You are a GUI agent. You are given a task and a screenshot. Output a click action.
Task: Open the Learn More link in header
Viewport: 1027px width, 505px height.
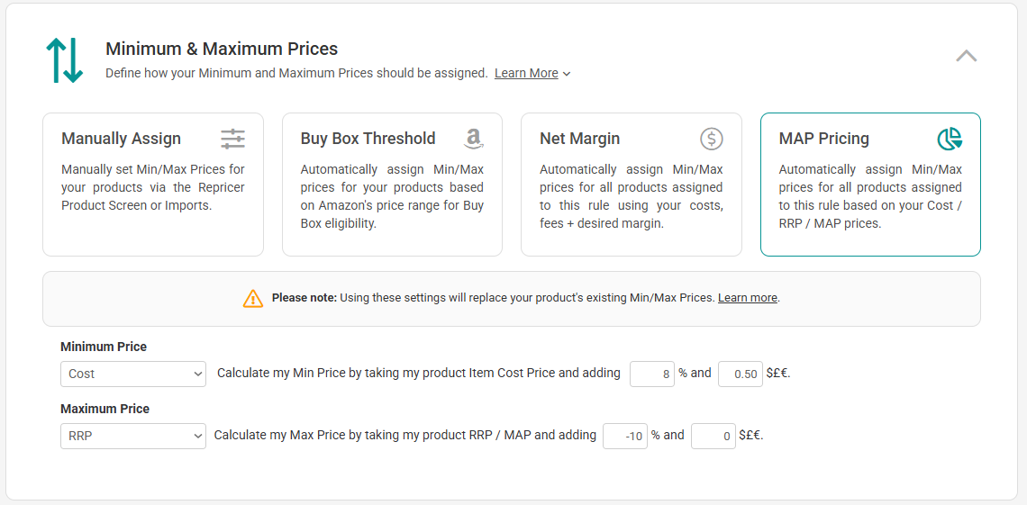[526, 73]
